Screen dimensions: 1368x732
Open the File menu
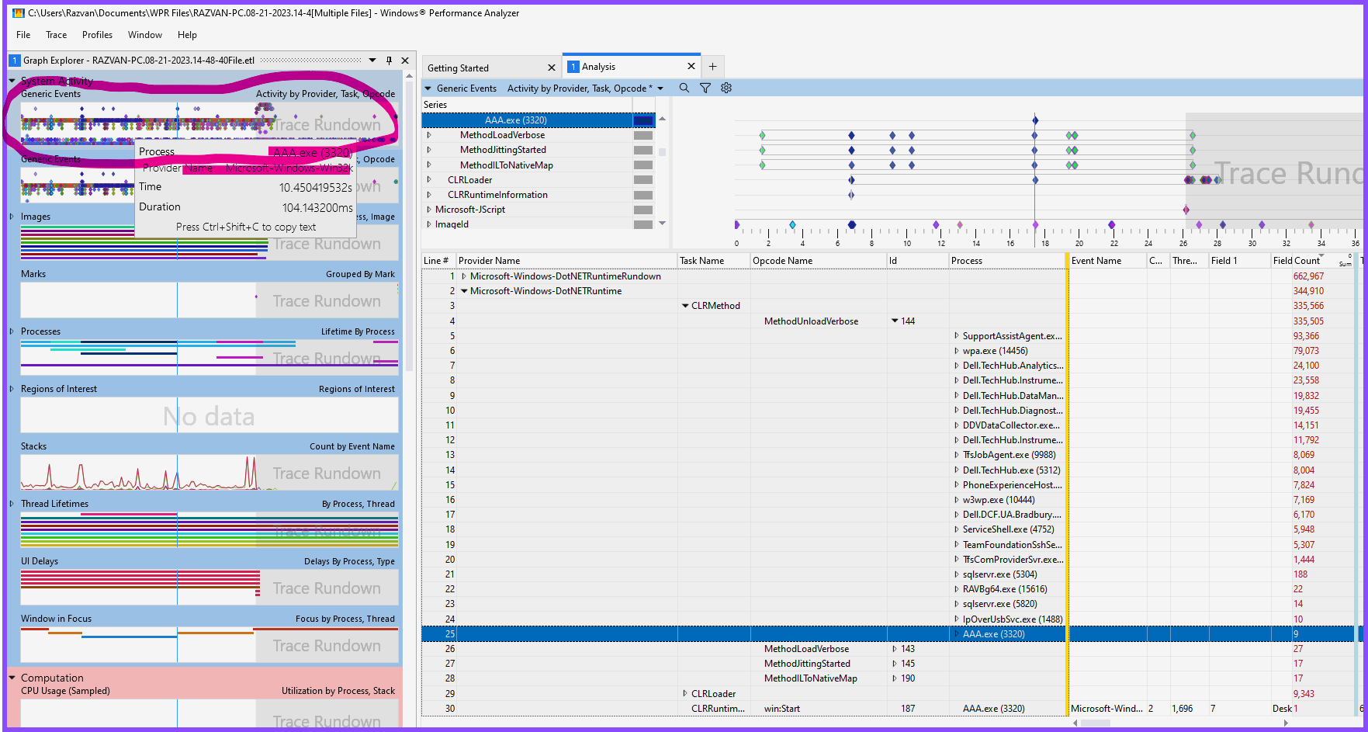pyautogui.click(x=23, y=35)
